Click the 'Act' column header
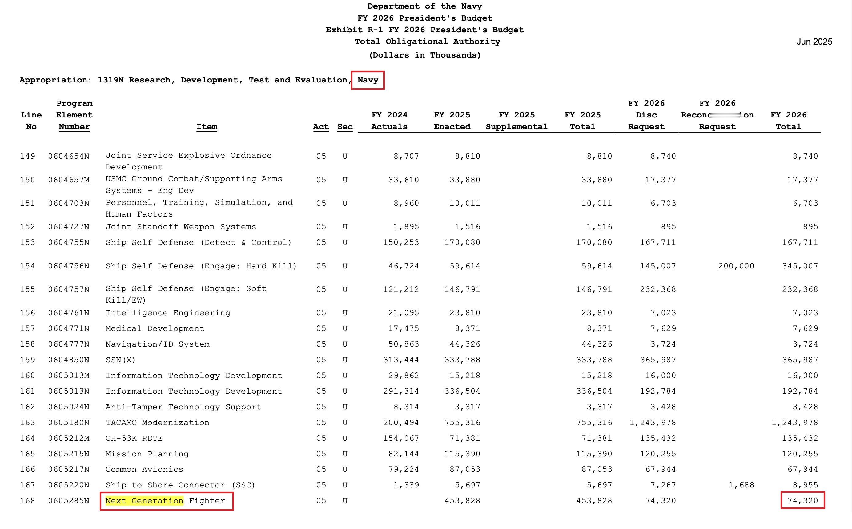Image resolution: width=852 pixels, height=529 pixels. (321, 127)
